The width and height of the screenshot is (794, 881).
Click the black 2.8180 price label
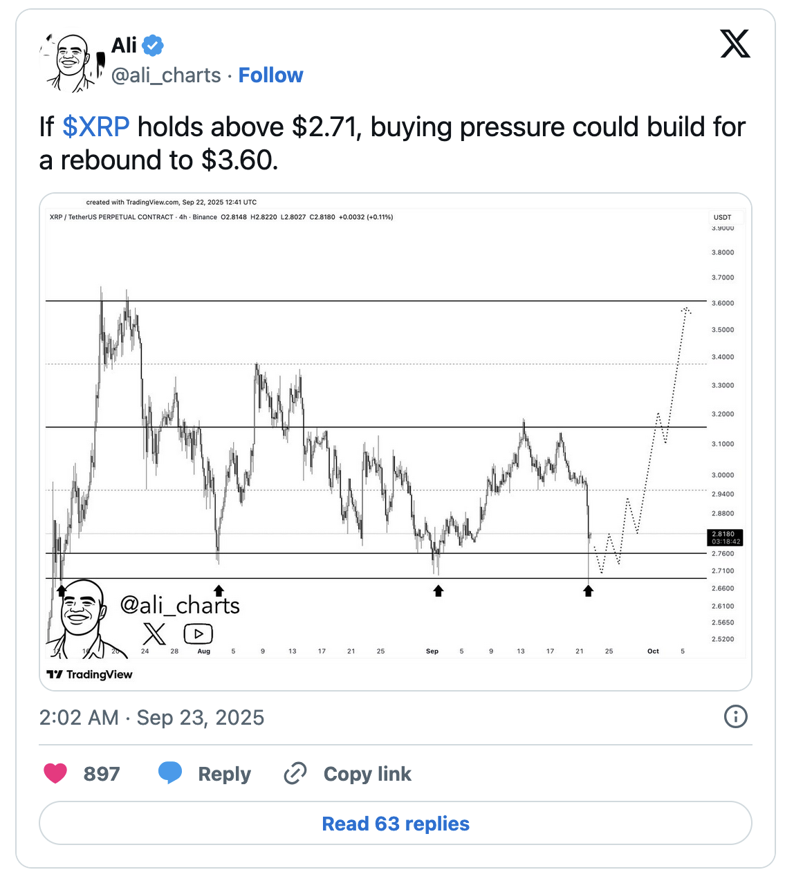point(723,537)
